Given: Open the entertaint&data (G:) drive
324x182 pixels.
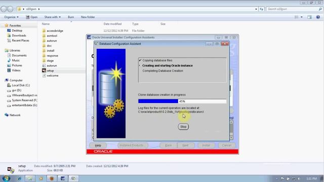Looking at the screenshot, I should 24,105.
